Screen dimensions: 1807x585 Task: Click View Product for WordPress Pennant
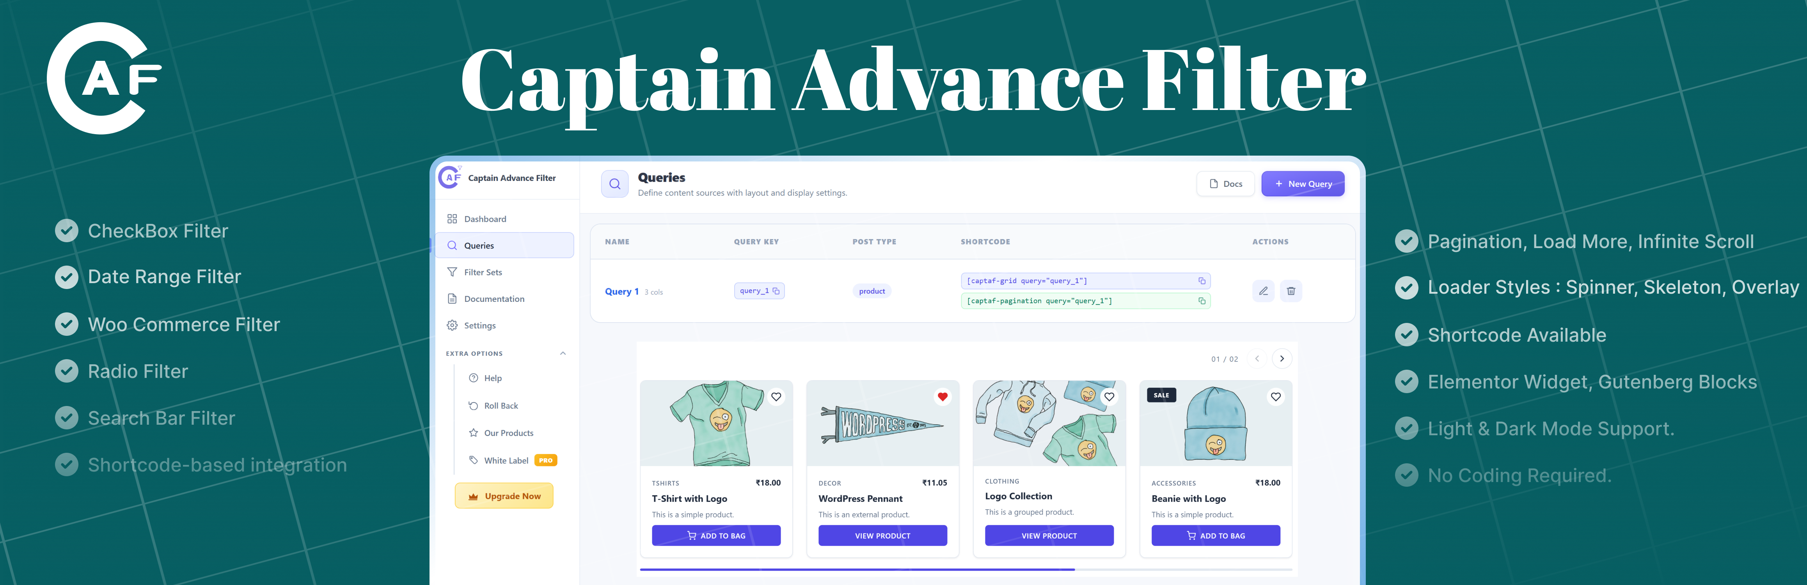click(x=882, y=536)
